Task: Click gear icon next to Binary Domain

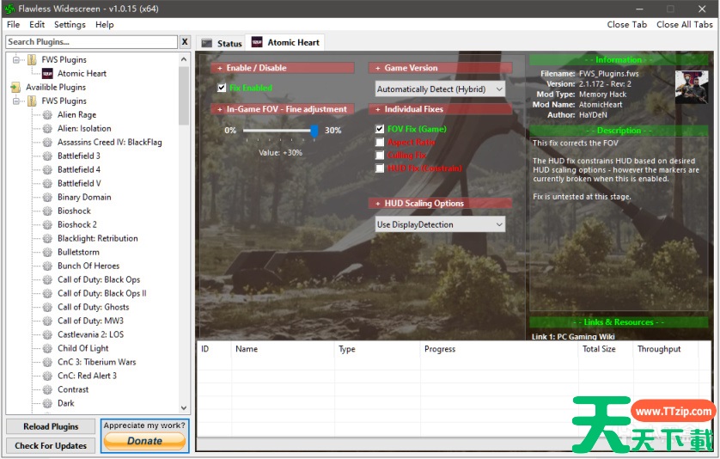Action: (x=47, y=198)
